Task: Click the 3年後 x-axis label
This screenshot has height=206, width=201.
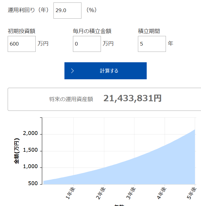Action: [x=131, y=193]
